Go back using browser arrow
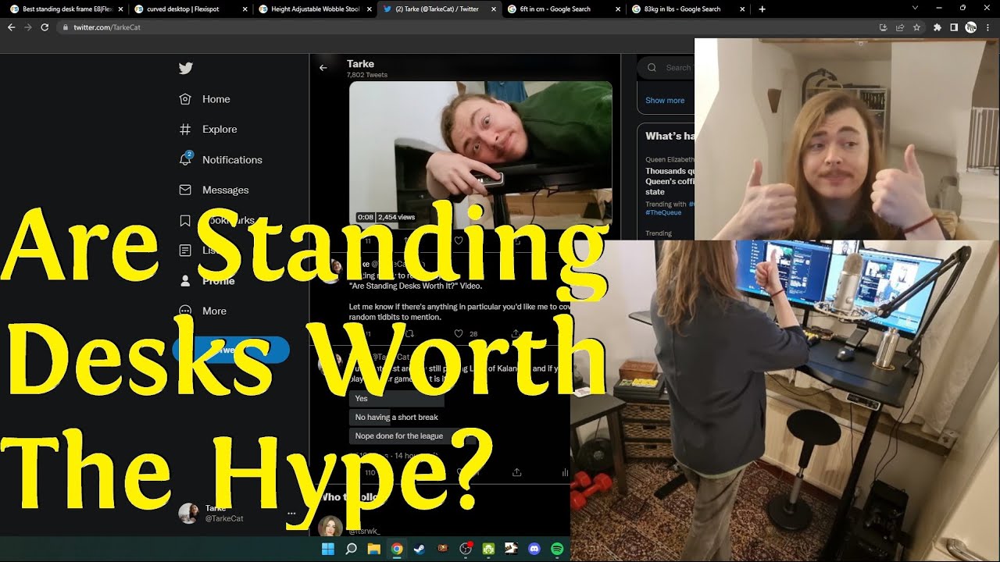 (x=11, y=27)
